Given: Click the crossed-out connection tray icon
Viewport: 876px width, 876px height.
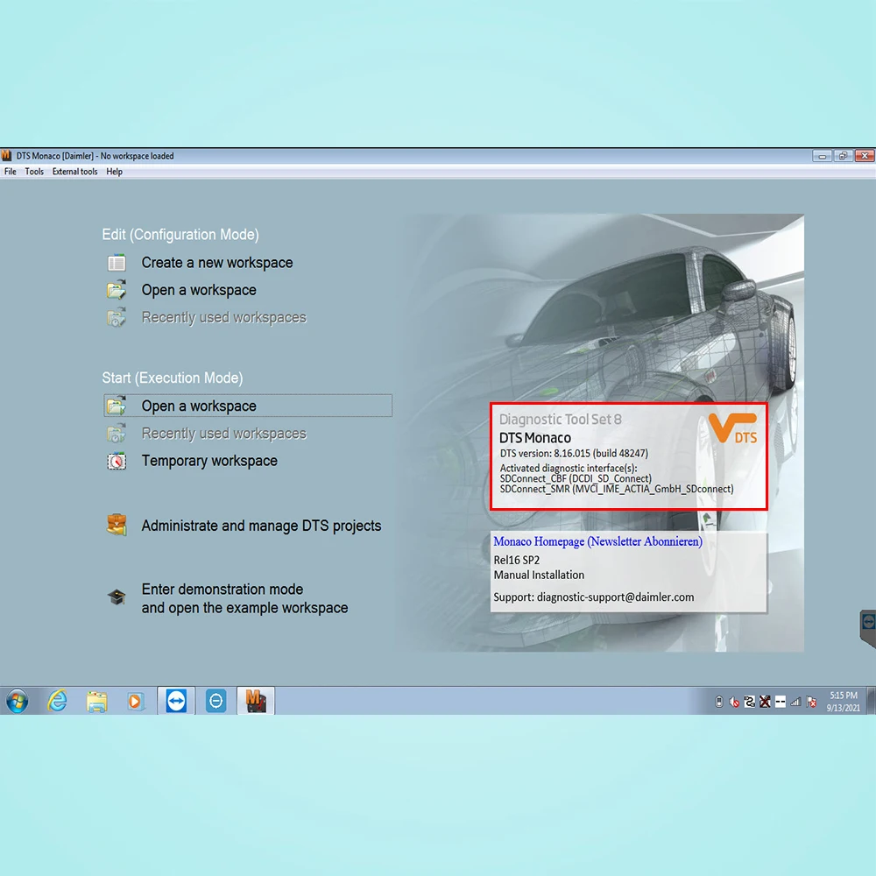Looking at the screenshot, I should pyautogui.click(x=765, y=702).
